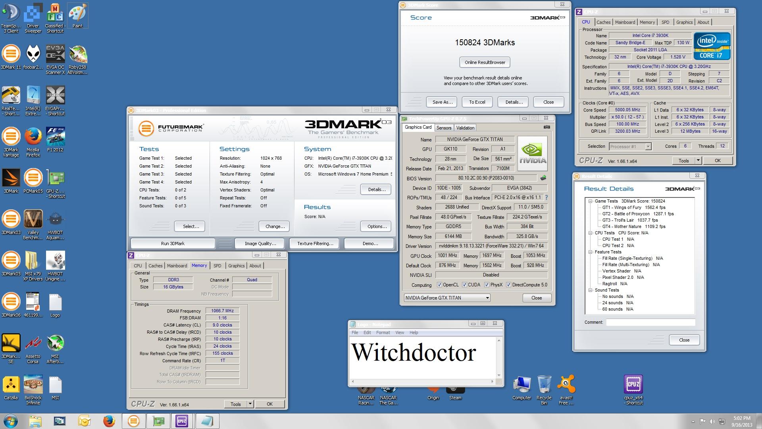Screen dimensions: 762x429
Task: Open Windows Explorer from the taskbar
Action: point(35,421)
